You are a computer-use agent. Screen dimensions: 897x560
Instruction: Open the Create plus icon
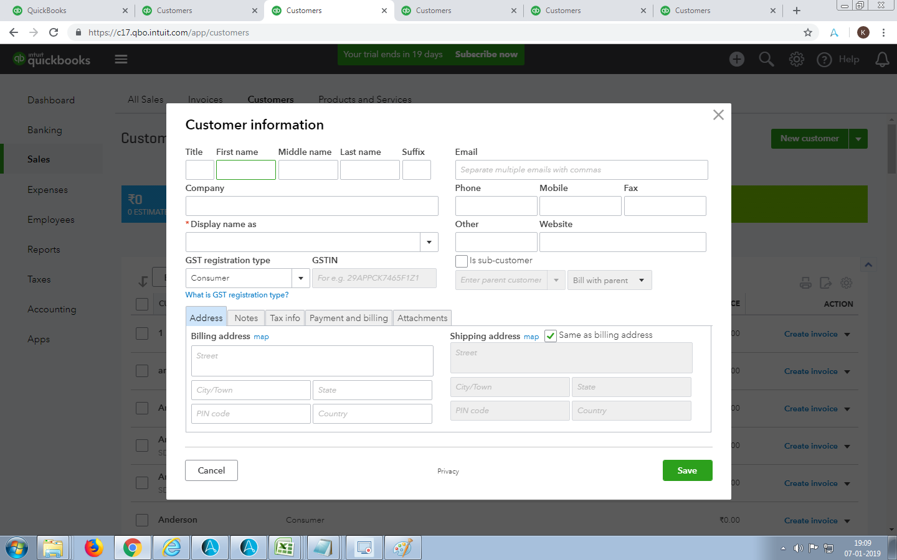736,59
